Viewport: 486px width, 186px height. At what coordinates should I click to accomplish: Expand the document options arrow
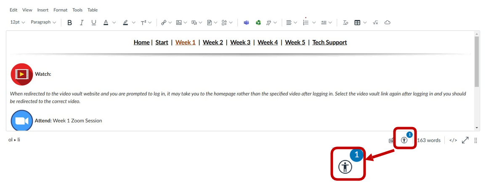216,23
